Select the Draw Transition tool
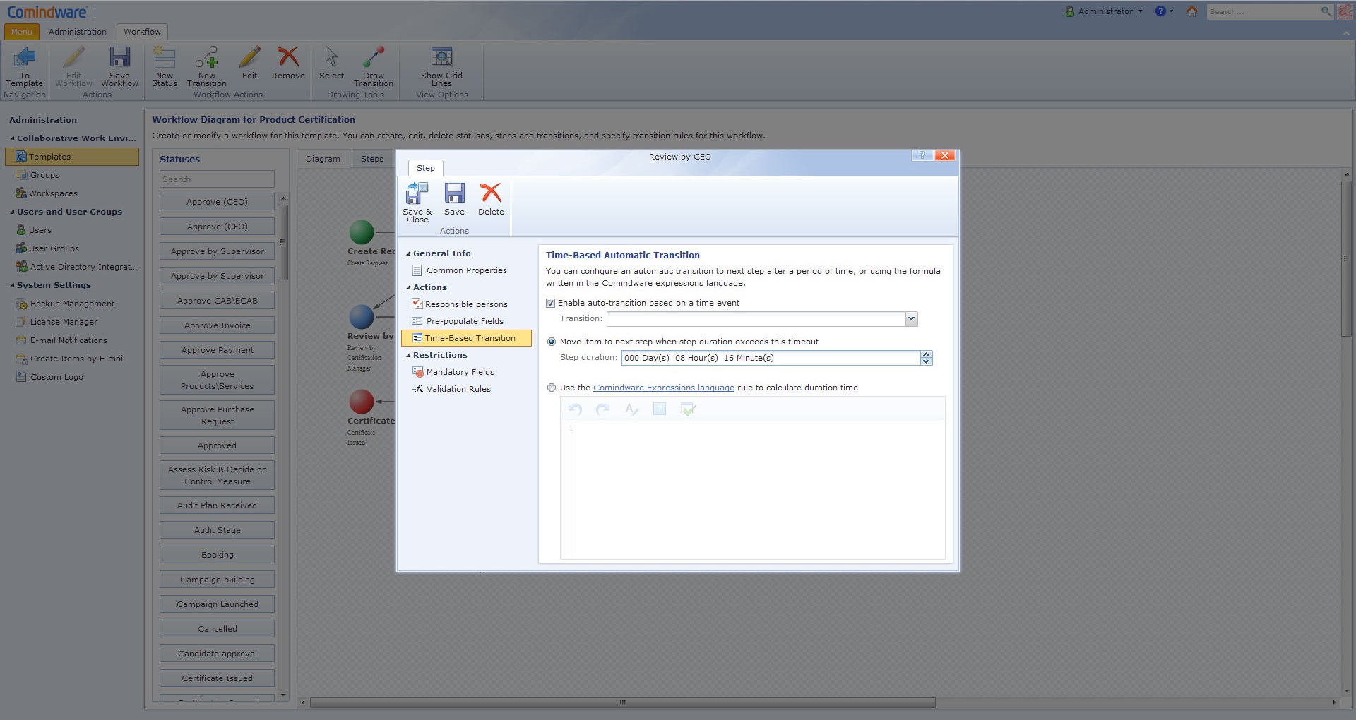The image size is (1356, 720). (x=373, y=59)
